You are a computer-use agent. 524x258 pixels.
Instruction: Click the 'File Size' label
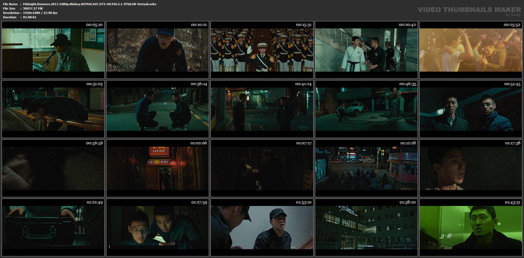(9, 8)
